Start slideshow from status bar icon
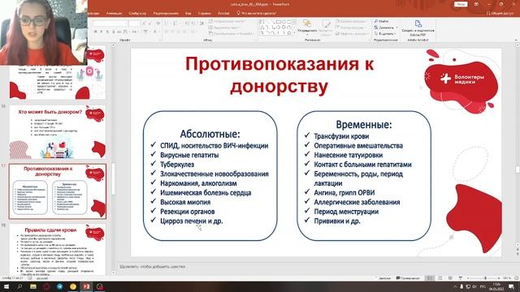The height and width of the screenshot is (292, 520). point(460,278)
